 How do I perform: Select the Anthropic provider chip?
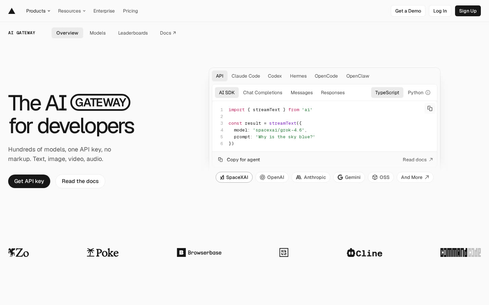click(311, 177)
